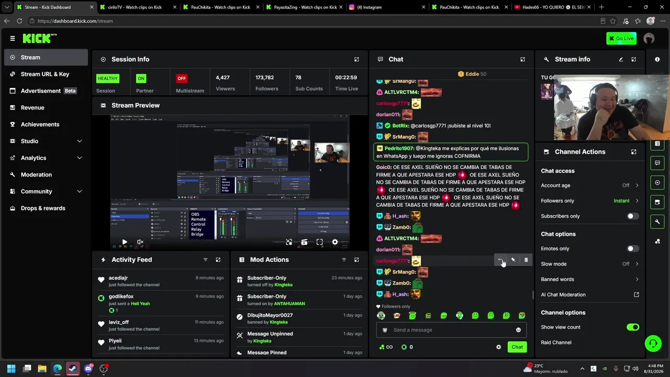Expand Banned words settings
670x377 pixels.
(590, 279)
